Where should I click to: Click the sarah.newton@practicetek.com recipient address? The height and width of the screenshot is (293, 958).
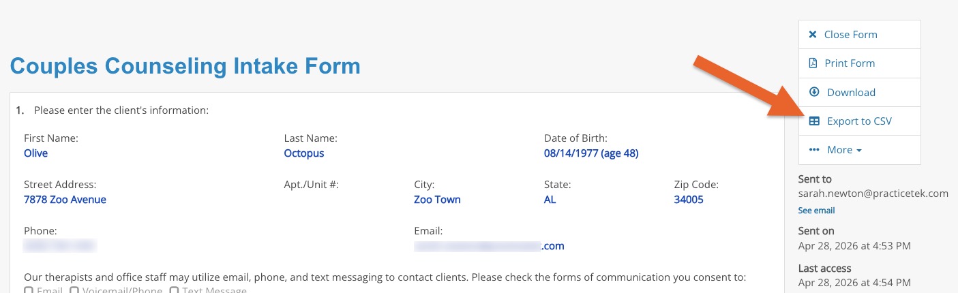[x=873, y=194]
